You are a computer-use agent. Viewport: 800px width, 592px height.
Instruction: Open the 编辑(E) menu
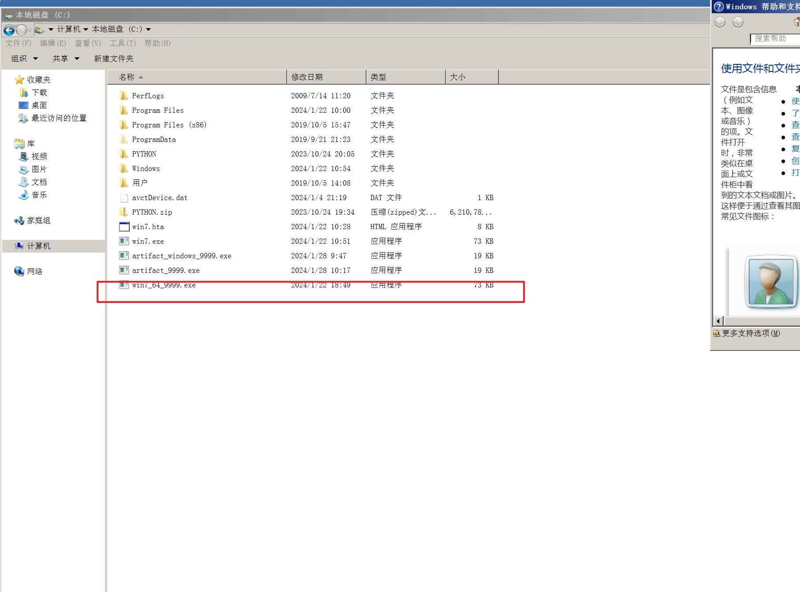pyautogui.click(x=53, y=43)
